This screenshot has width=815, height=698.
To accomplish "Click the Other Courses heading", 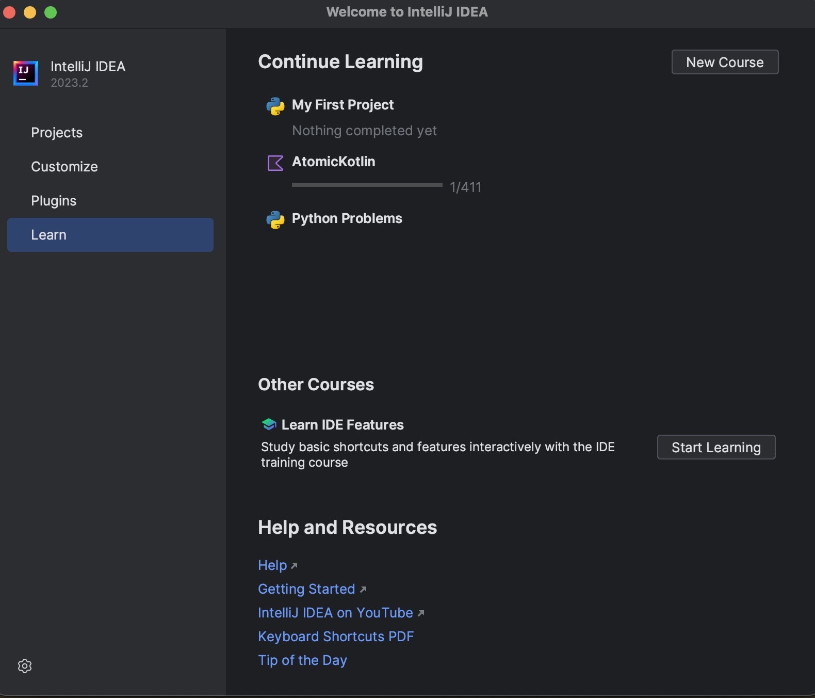I will click(316, 385).
